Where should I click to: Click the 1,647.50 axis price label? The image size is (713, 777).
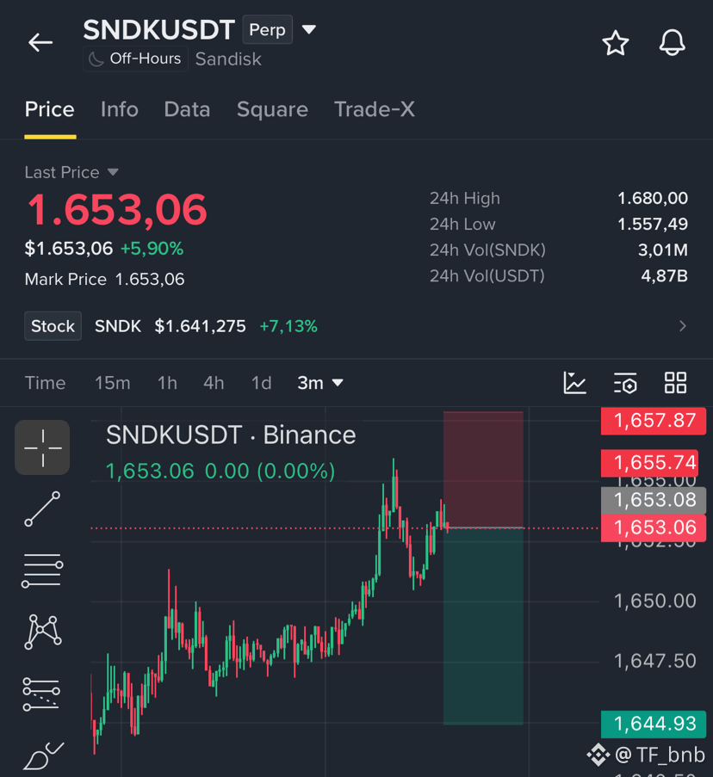(655, 661)
